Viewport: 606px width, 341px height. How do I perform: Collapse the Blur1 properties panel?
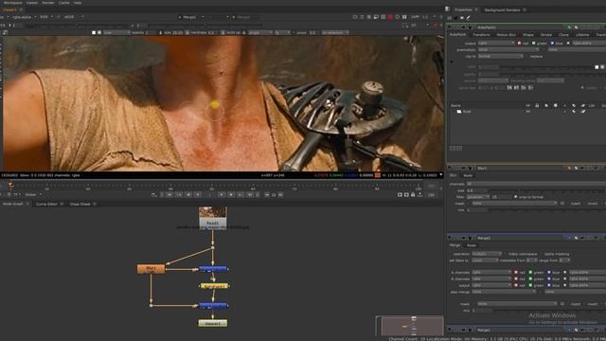coord(450,169)
